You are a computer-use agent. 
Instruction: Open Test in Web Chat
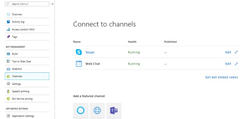pyautogui.click(x=27, y=61)
